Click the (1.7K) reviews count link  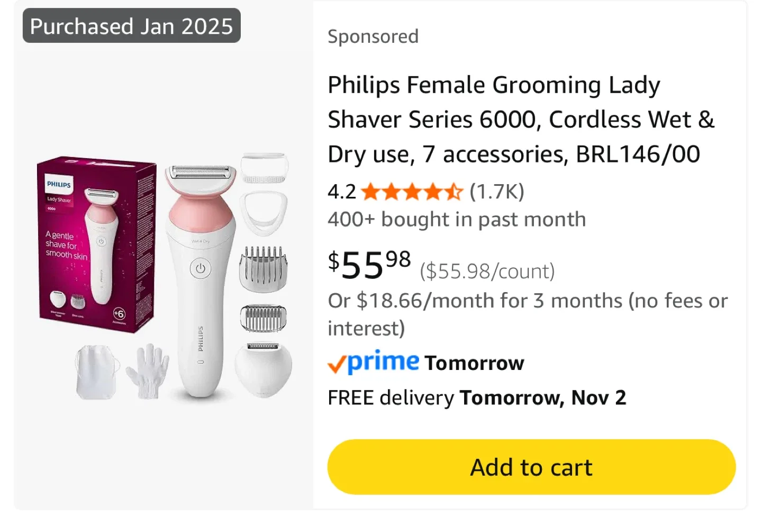[x=495, y=192]
